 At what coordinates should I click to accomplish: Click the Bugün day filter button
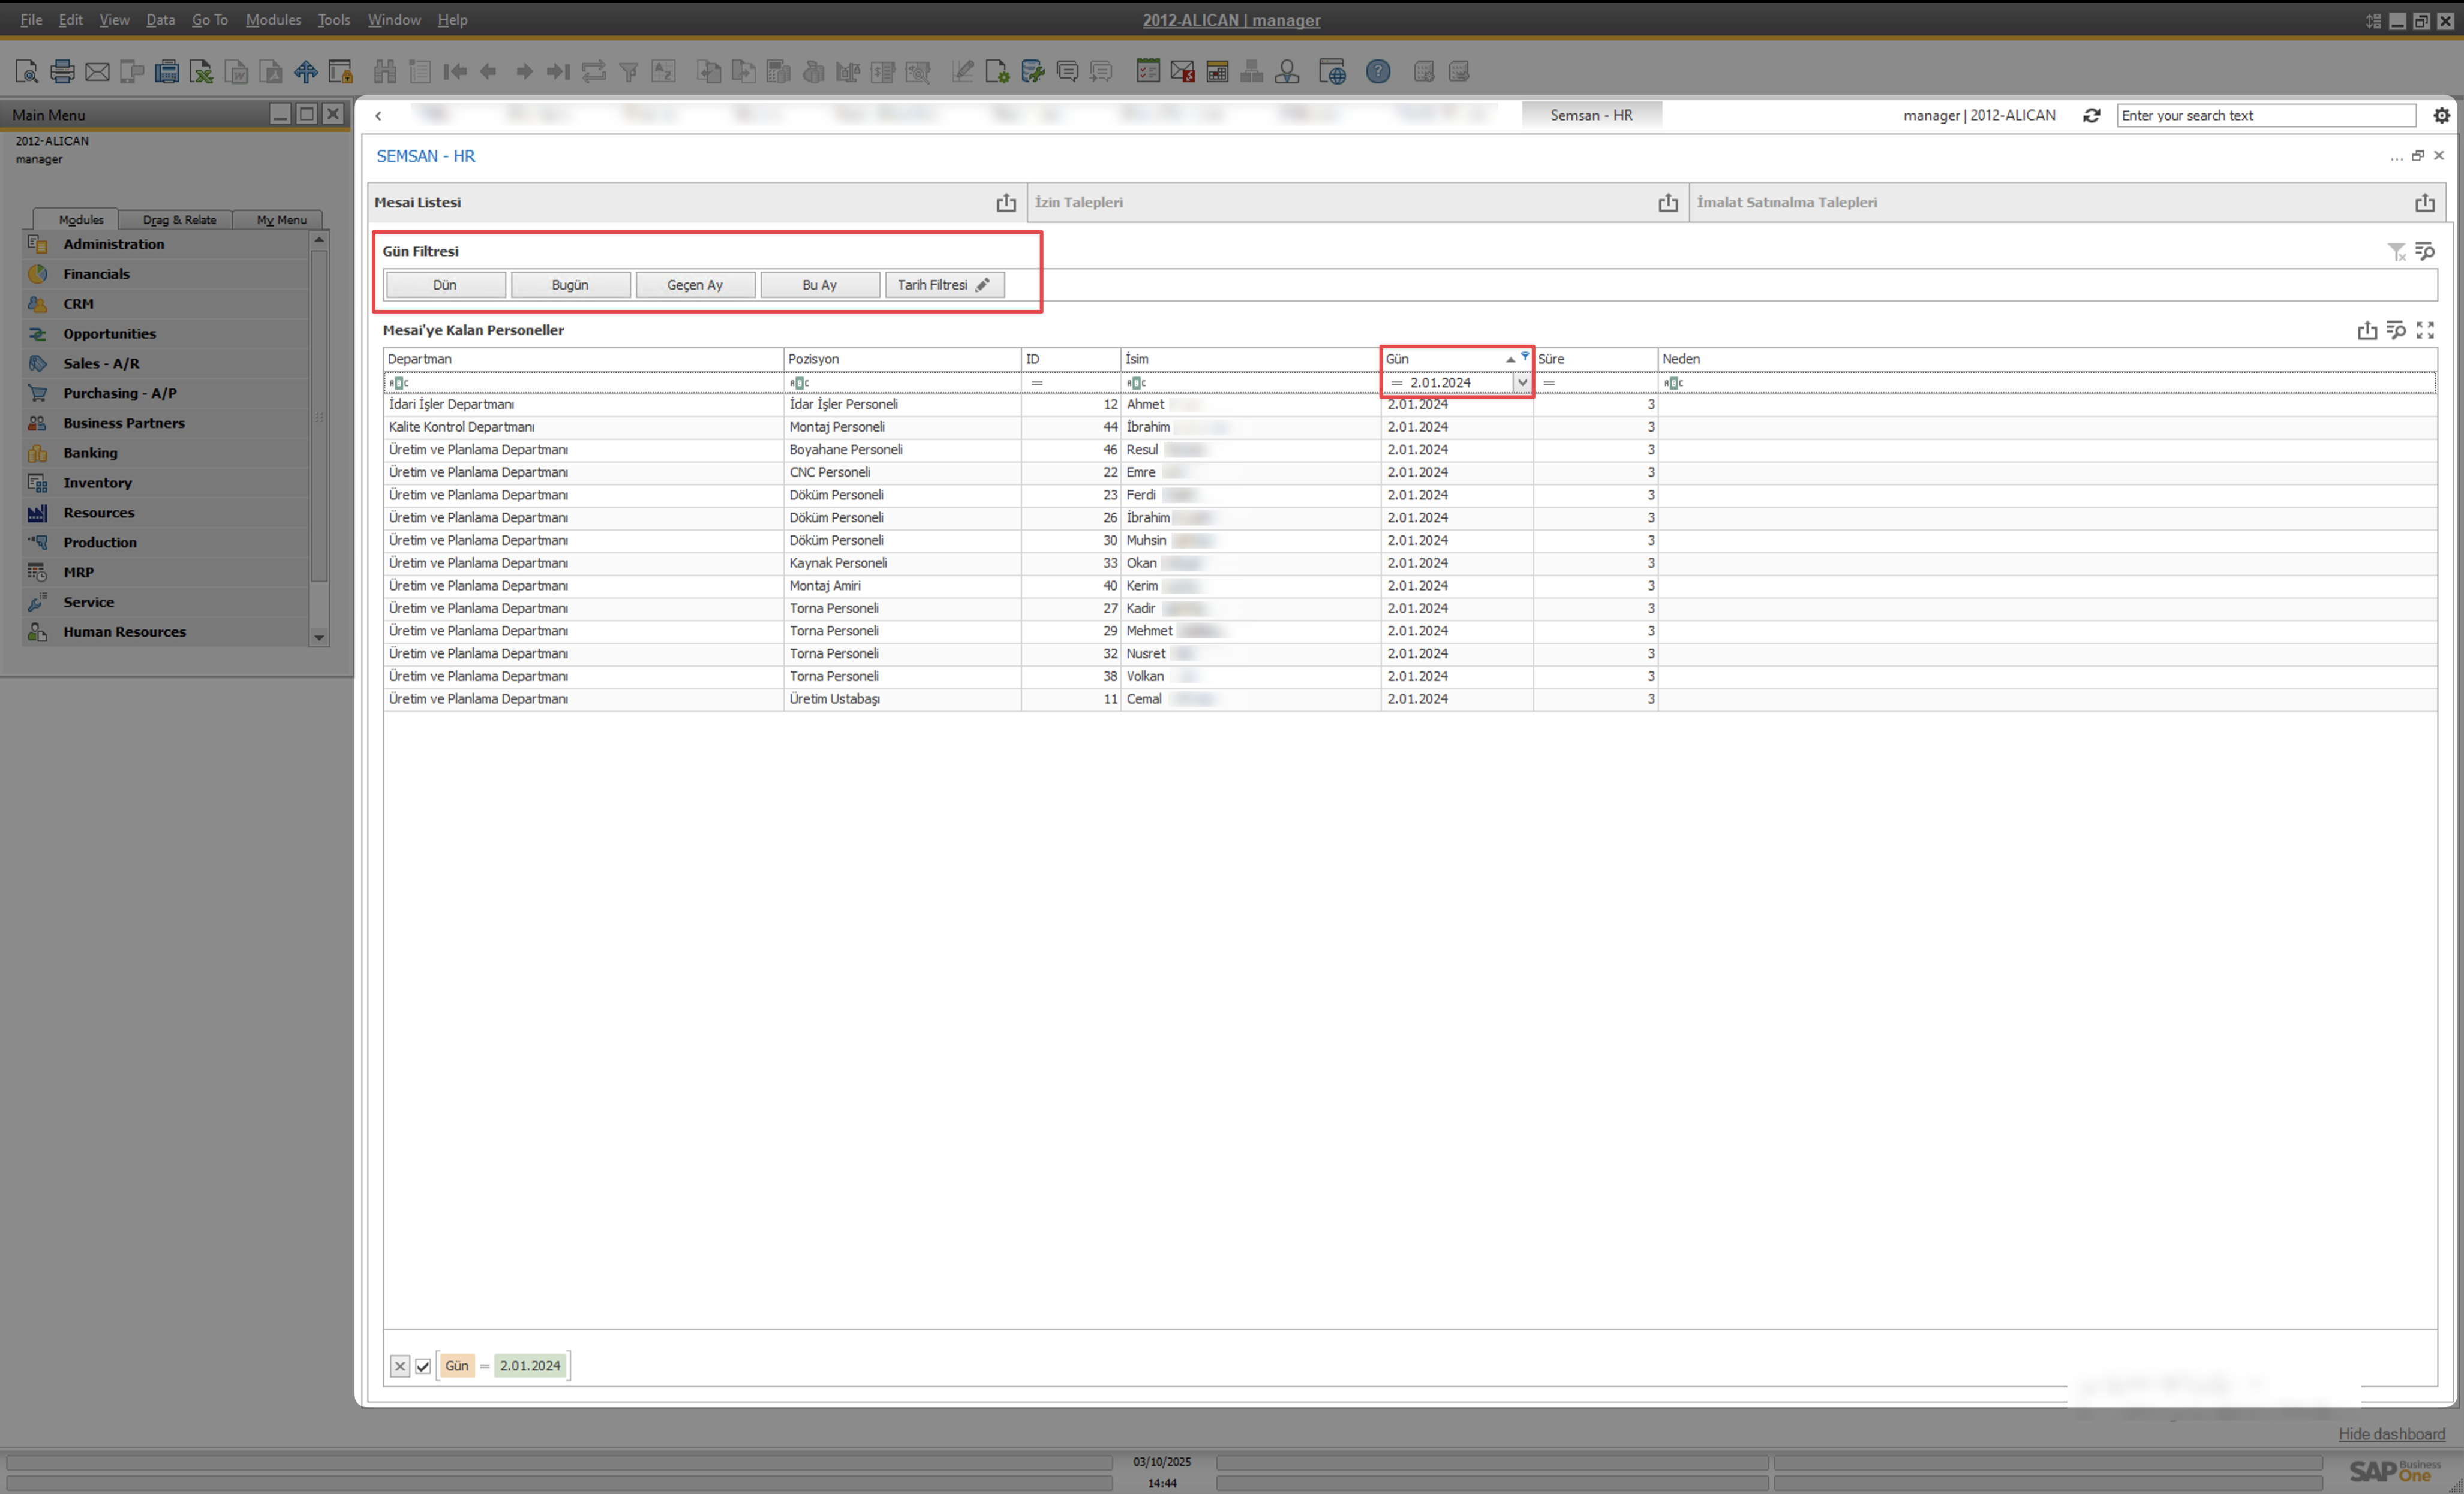click(570, 285)
